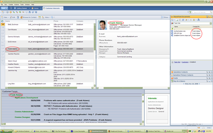Open the New dropdown in the contacts toolbar
This screenshot has height=133, width=213.
5,17
